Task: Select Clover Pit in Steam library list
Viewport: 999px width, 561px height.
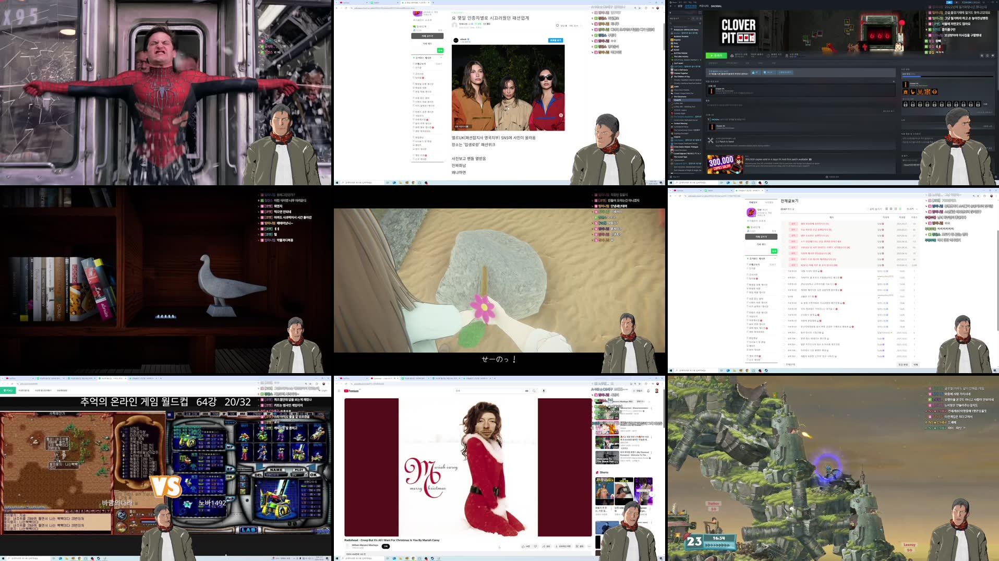Action: coord(678,100)
